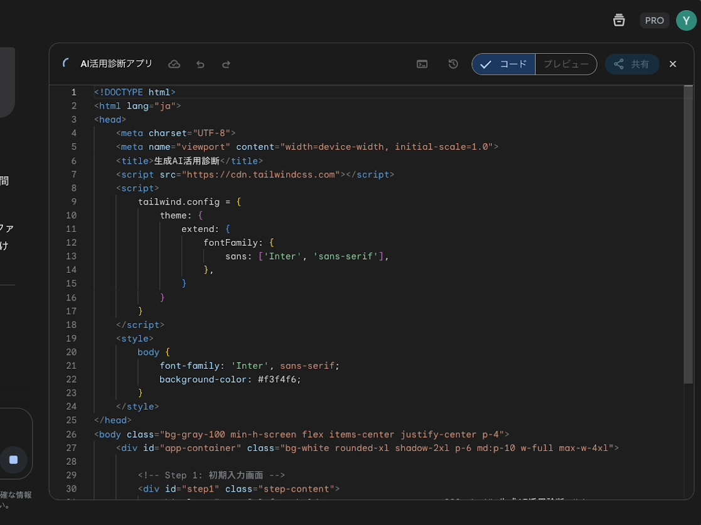701x525 pixels.
Task: Click the PRO badge
Action: click(x=654, y=21)
